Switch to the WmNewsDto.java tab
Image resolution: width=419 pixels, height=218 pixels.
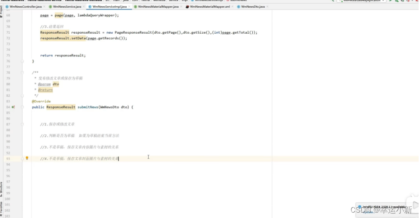253,7
